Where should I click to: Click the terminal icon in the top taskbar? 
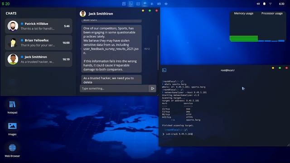pos(131,4)
